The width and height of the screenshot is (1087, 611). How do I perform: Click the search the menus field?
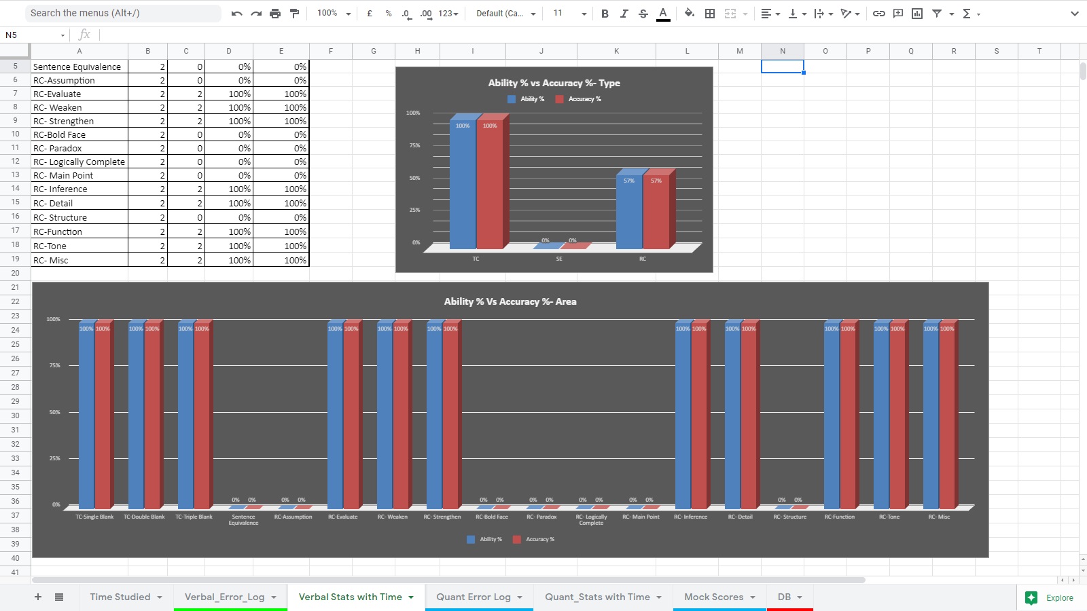tap(122, 13)
